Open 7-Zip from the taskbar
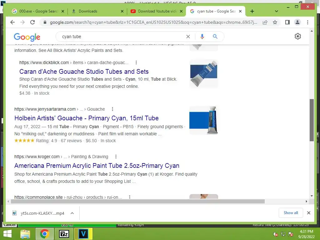Viewport: 320px width, 240px height. coord(64,234)
